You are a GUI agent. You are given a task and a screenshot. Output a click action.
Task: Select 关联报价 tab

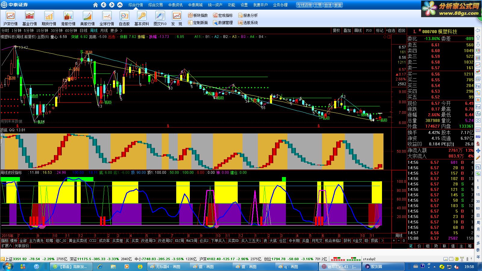click(x=22, y=246)
